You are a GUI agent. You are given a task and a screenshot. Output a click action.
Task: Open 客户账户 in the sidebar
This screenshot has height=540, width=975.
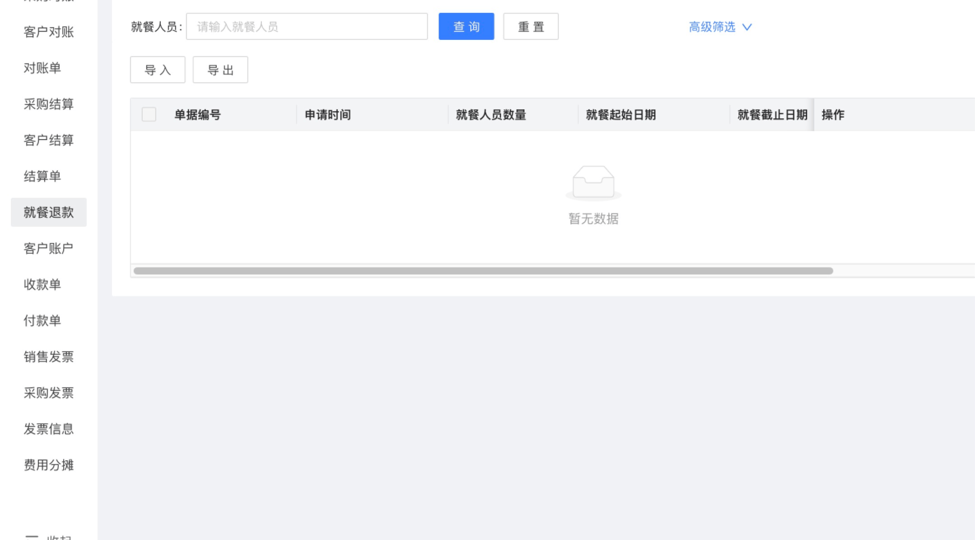49,248
